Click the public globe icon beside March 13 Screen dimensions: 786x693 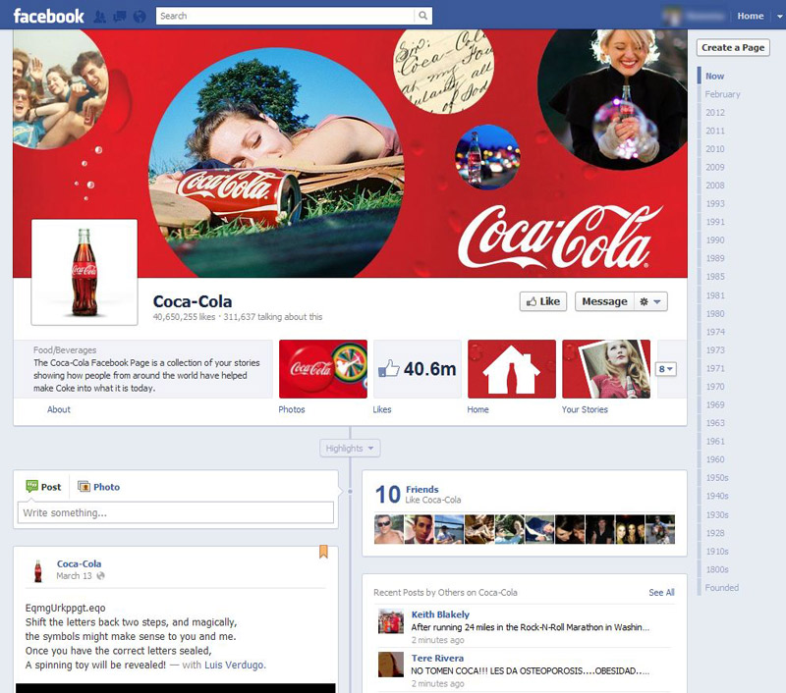point(101,576)
